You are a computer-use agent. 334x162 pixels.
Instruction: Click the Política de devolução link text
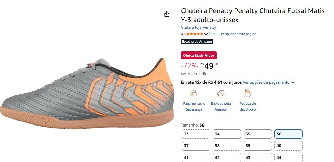click(247, 106)
